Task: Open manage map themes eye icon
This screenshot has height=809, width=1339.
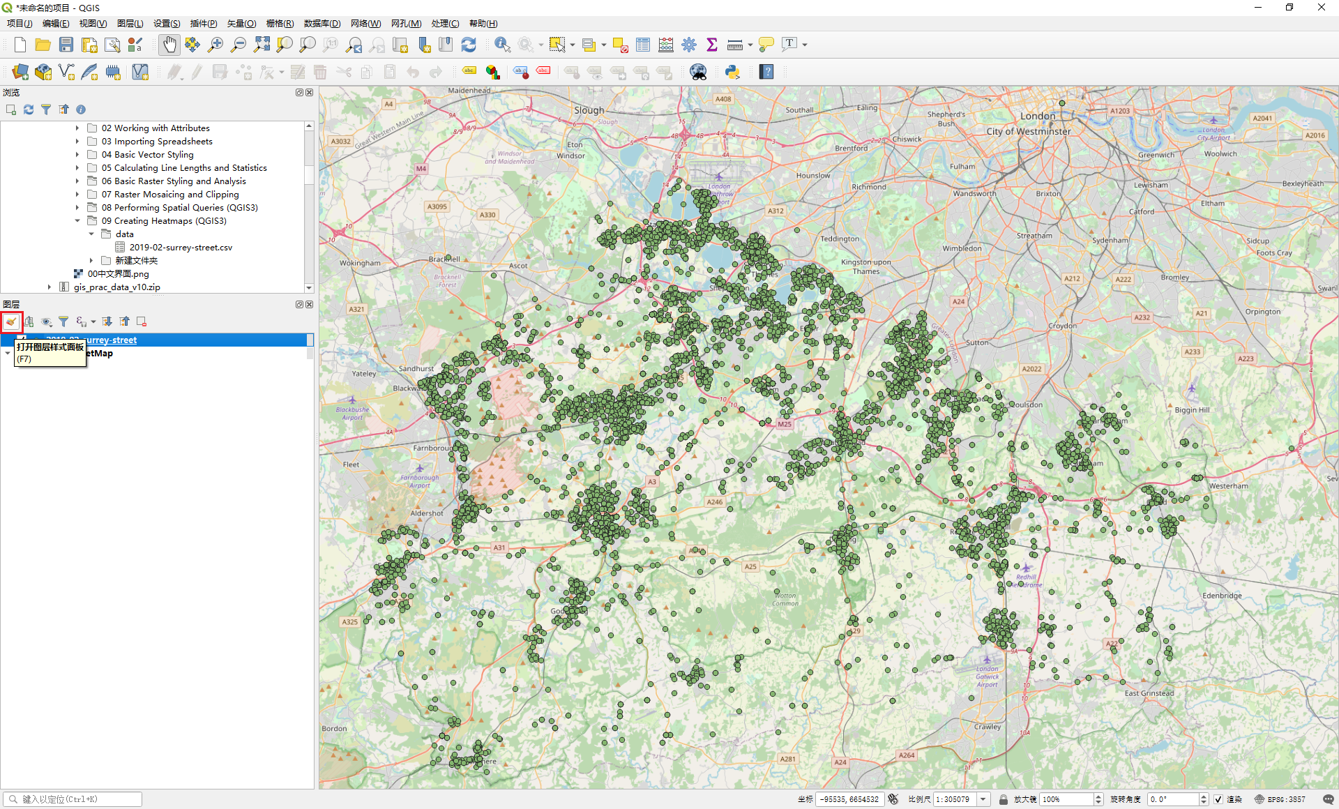Action: [46, 322]
